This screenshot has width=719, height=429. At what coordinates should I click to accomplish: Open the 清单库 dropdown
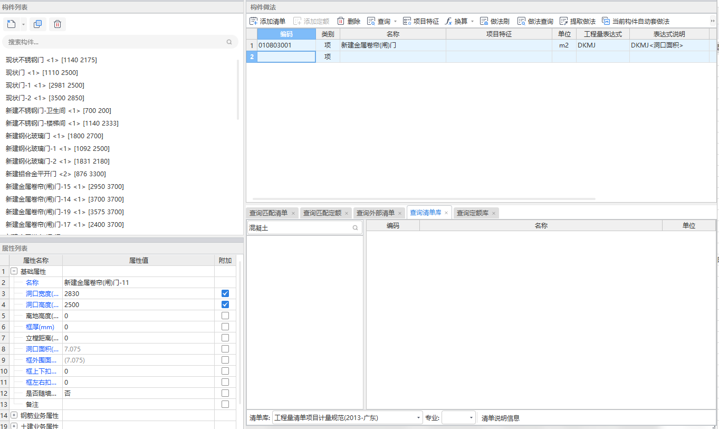(348, 417)
